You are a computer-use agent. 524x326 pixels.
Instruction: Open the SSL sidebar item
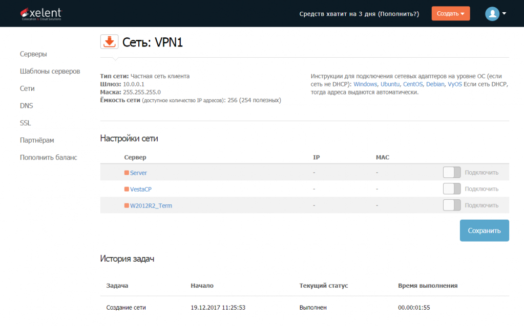coord(26,123)
